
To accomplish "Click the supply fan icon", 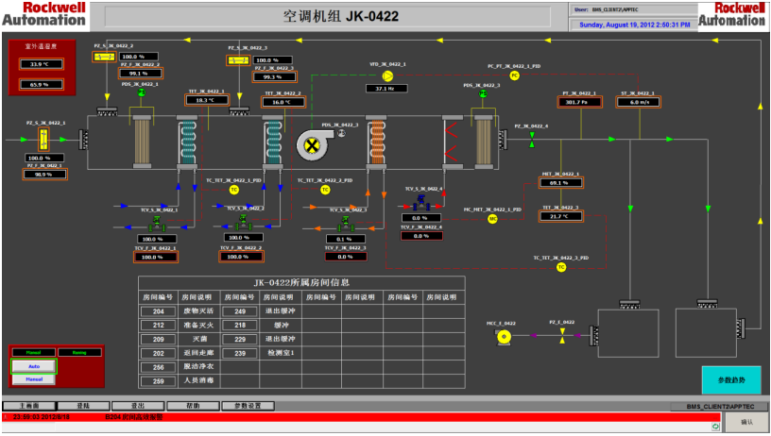I will 310,143.
